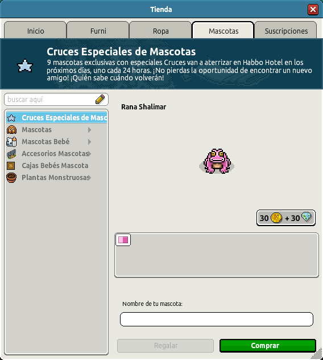
Task: Click the wooden box icon for Cajas Bebés
Action: click(x=11, y=166)
